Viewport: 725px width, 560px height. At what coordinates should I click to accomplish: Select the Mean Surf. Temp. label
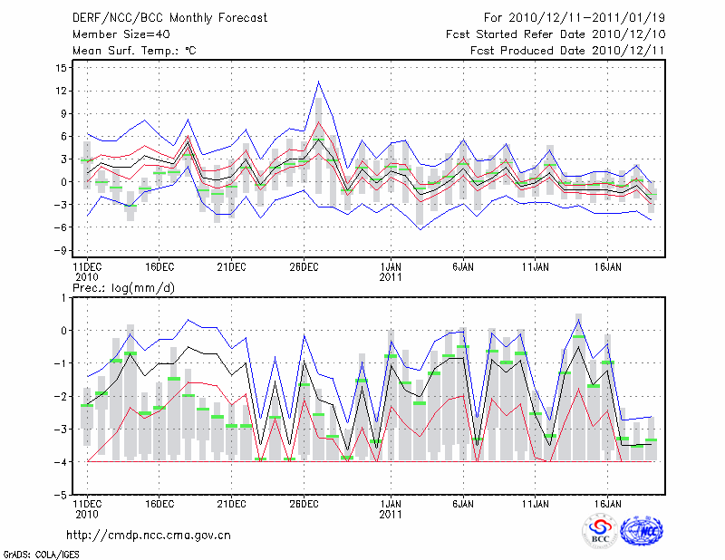134,51
